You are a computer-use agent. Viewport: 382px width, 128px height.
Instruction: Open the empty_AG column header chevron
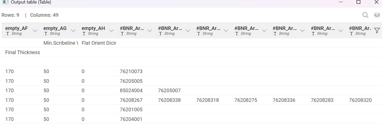(x=73, y=31)
